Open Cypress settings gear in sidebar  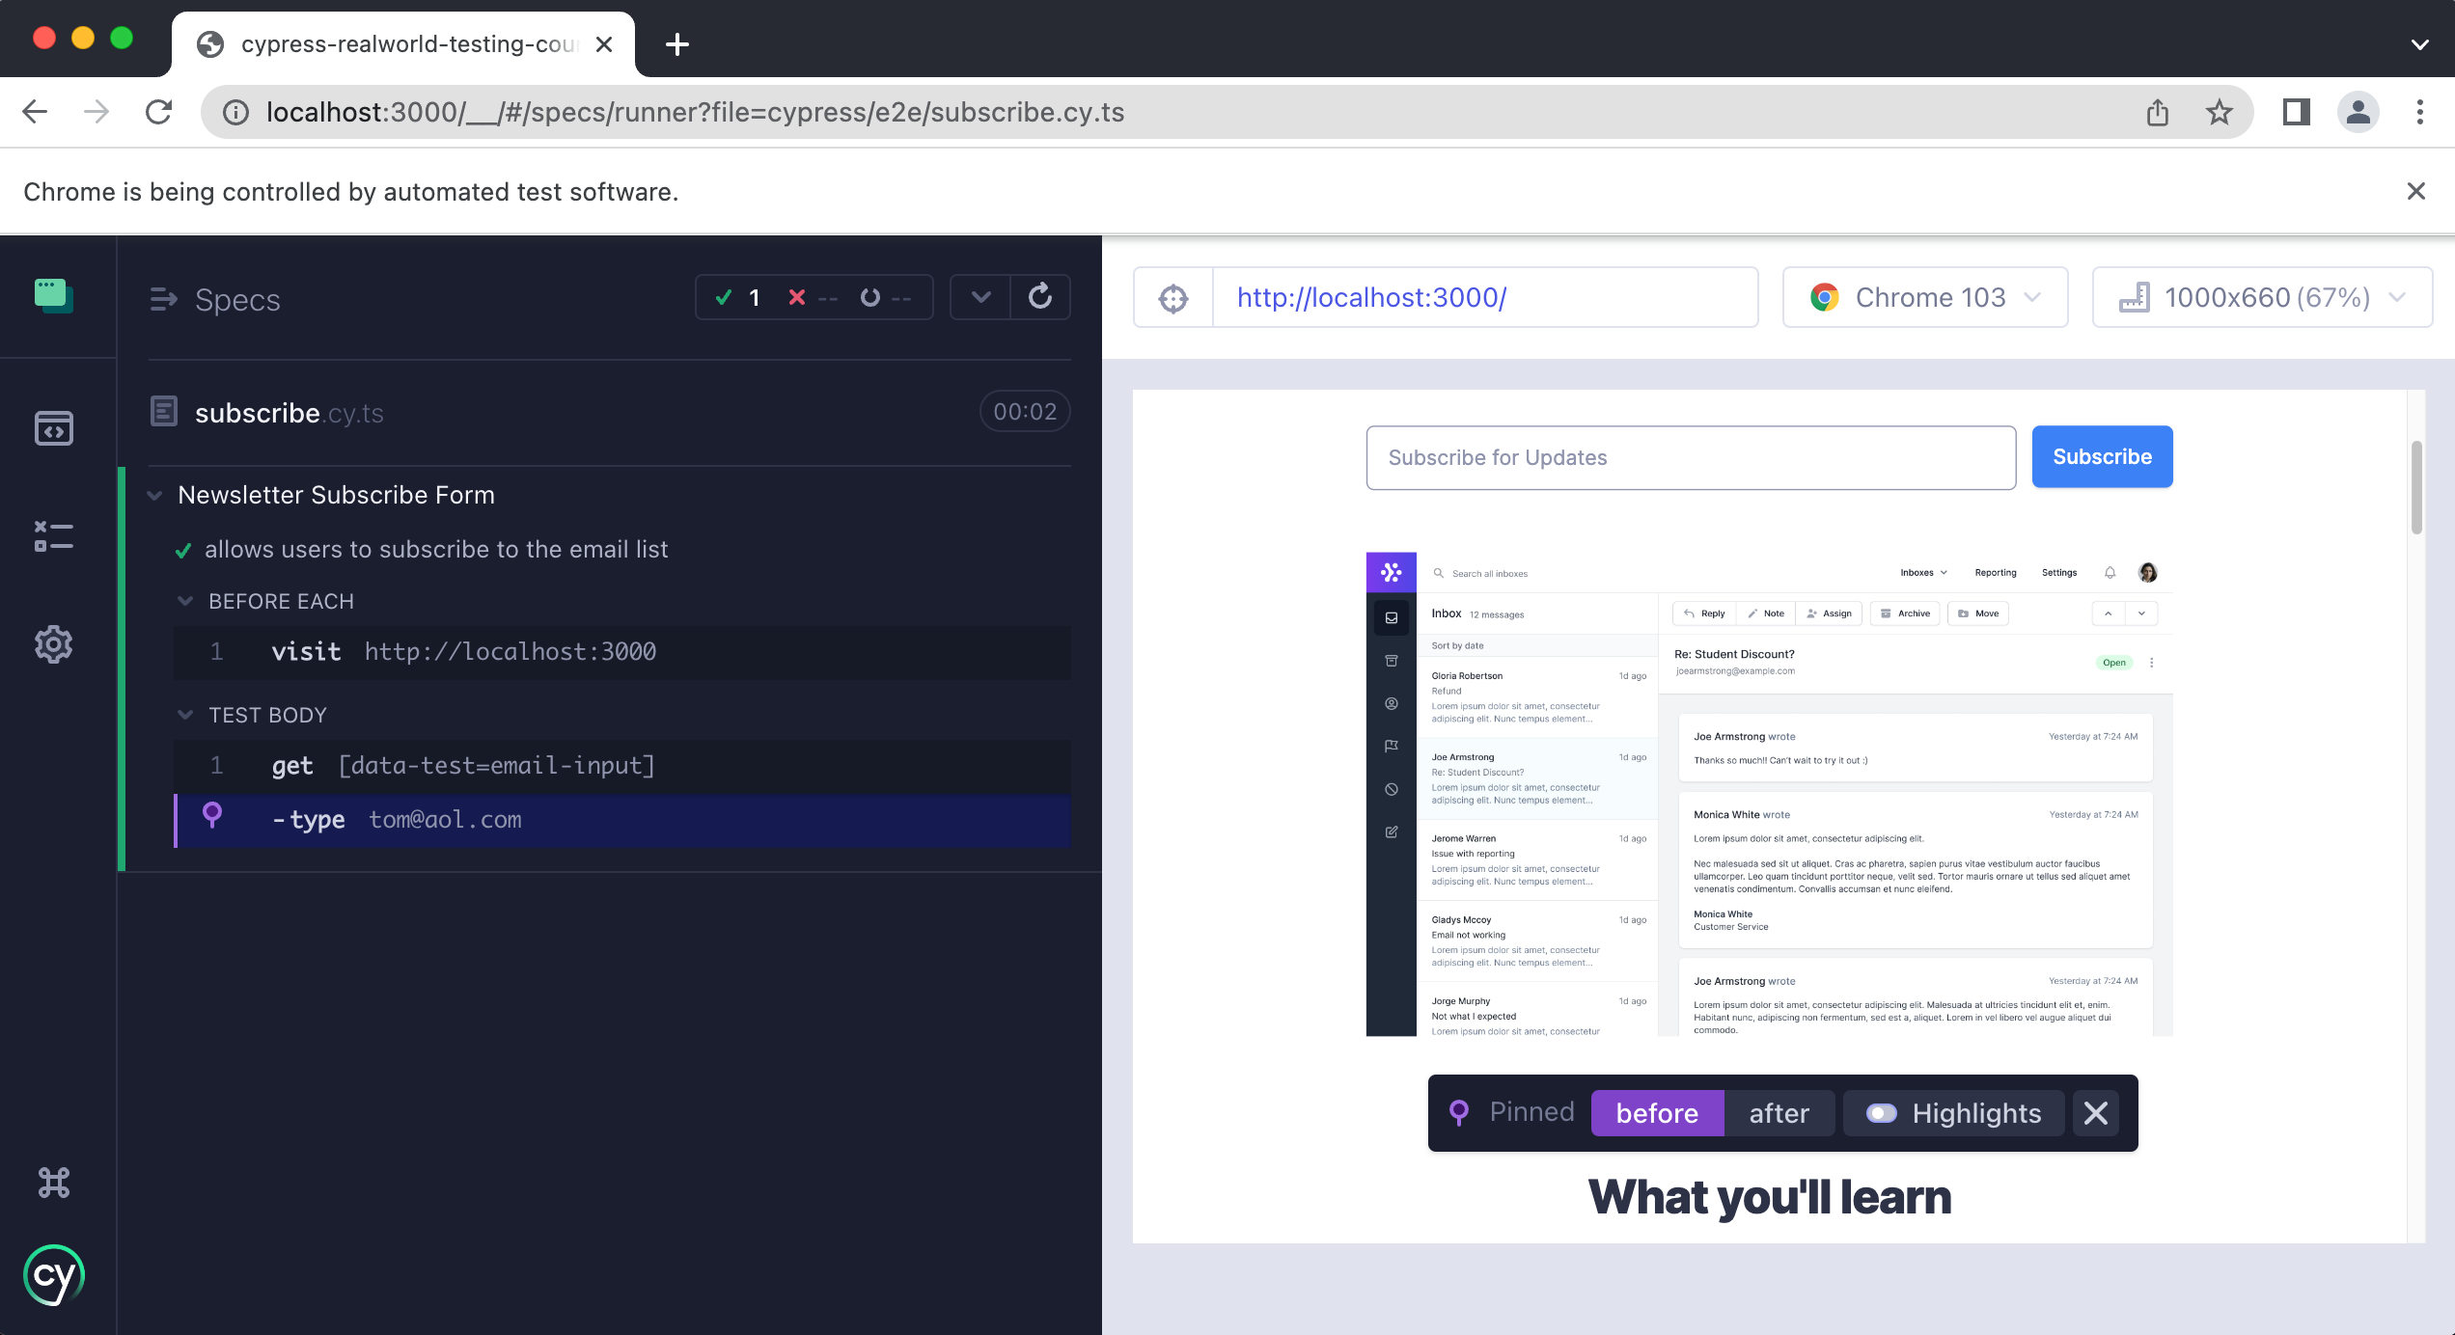(54, 644)
